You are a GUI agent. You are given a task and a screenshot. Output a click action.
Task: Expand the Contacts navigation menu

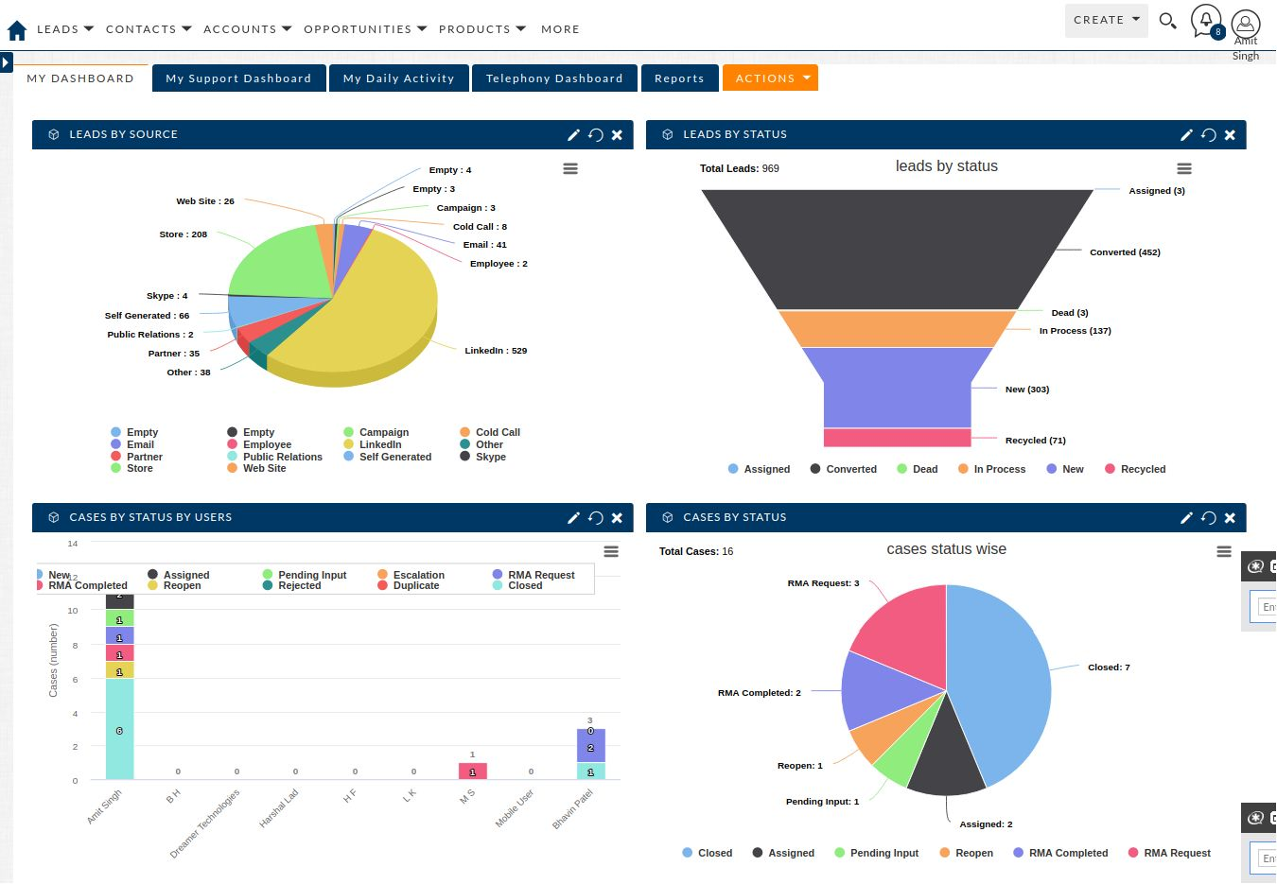pyautogui.click(x=149, y=29)
